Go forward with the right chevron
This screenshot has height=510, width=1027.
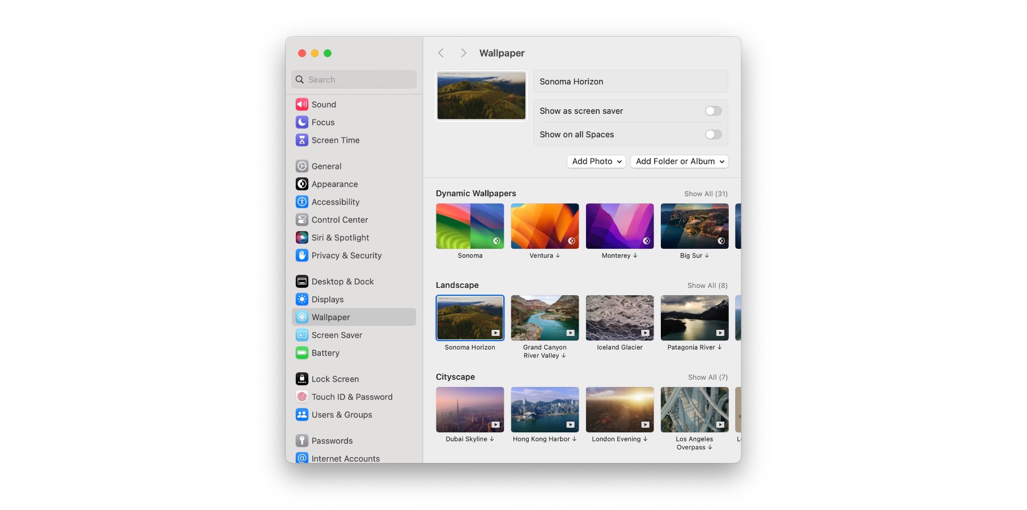464,53
